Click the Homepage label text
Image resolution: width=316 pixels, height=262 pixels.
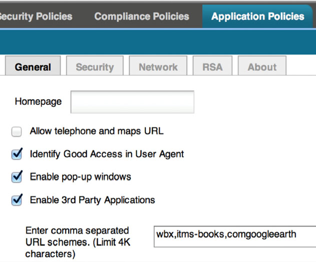[38, 101]
